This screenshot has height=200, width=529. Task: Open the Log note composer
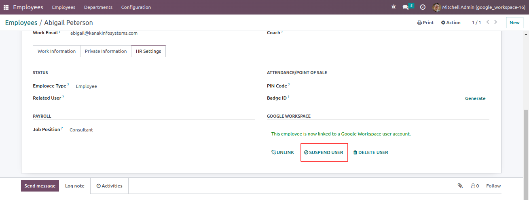click(x=75, y=186)
